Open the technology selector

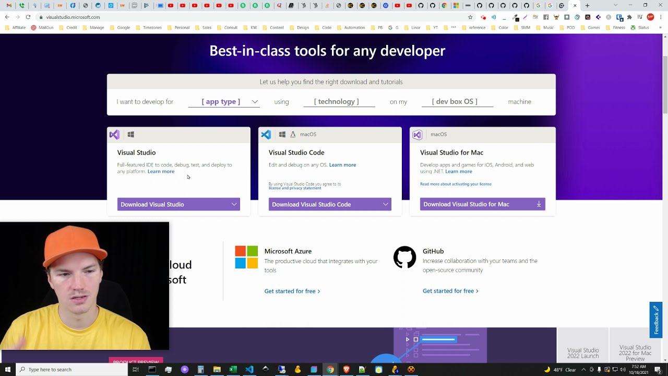[x=339, y=102]
